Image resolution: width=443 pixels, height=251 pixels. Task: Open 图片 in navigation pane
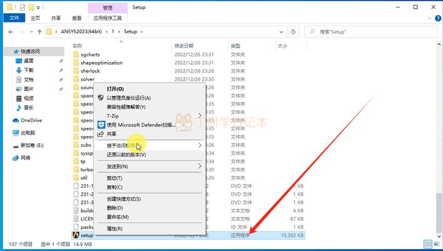(29, 89)
